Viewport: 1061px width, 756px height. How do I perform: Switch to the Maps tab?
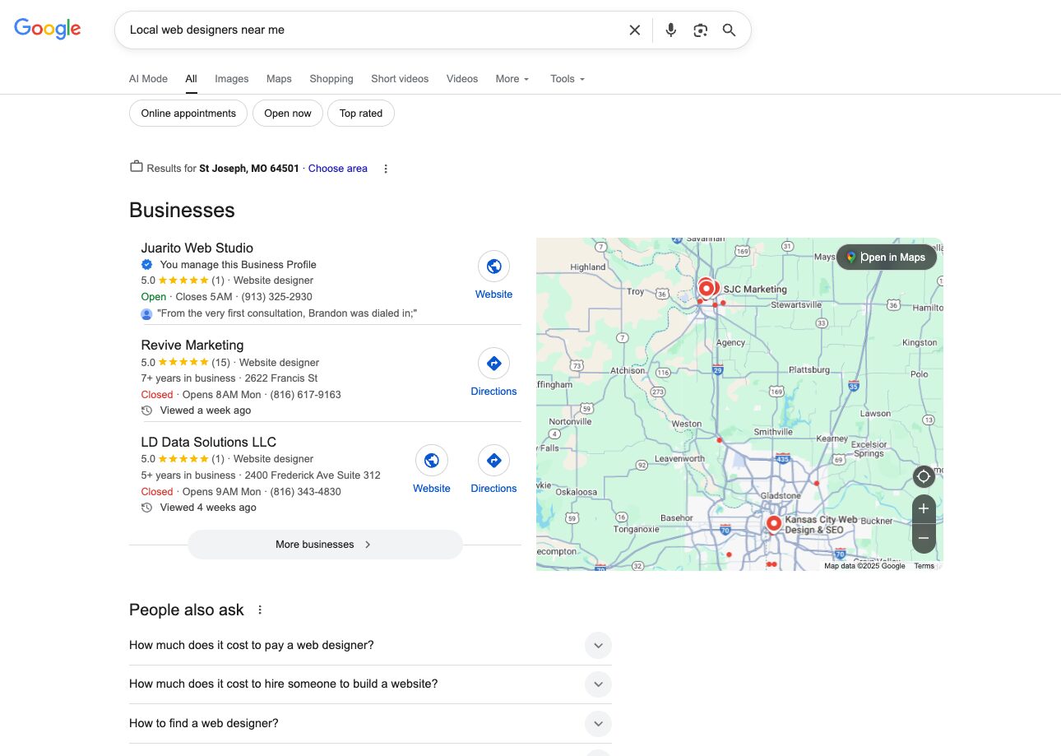(279, 79)
